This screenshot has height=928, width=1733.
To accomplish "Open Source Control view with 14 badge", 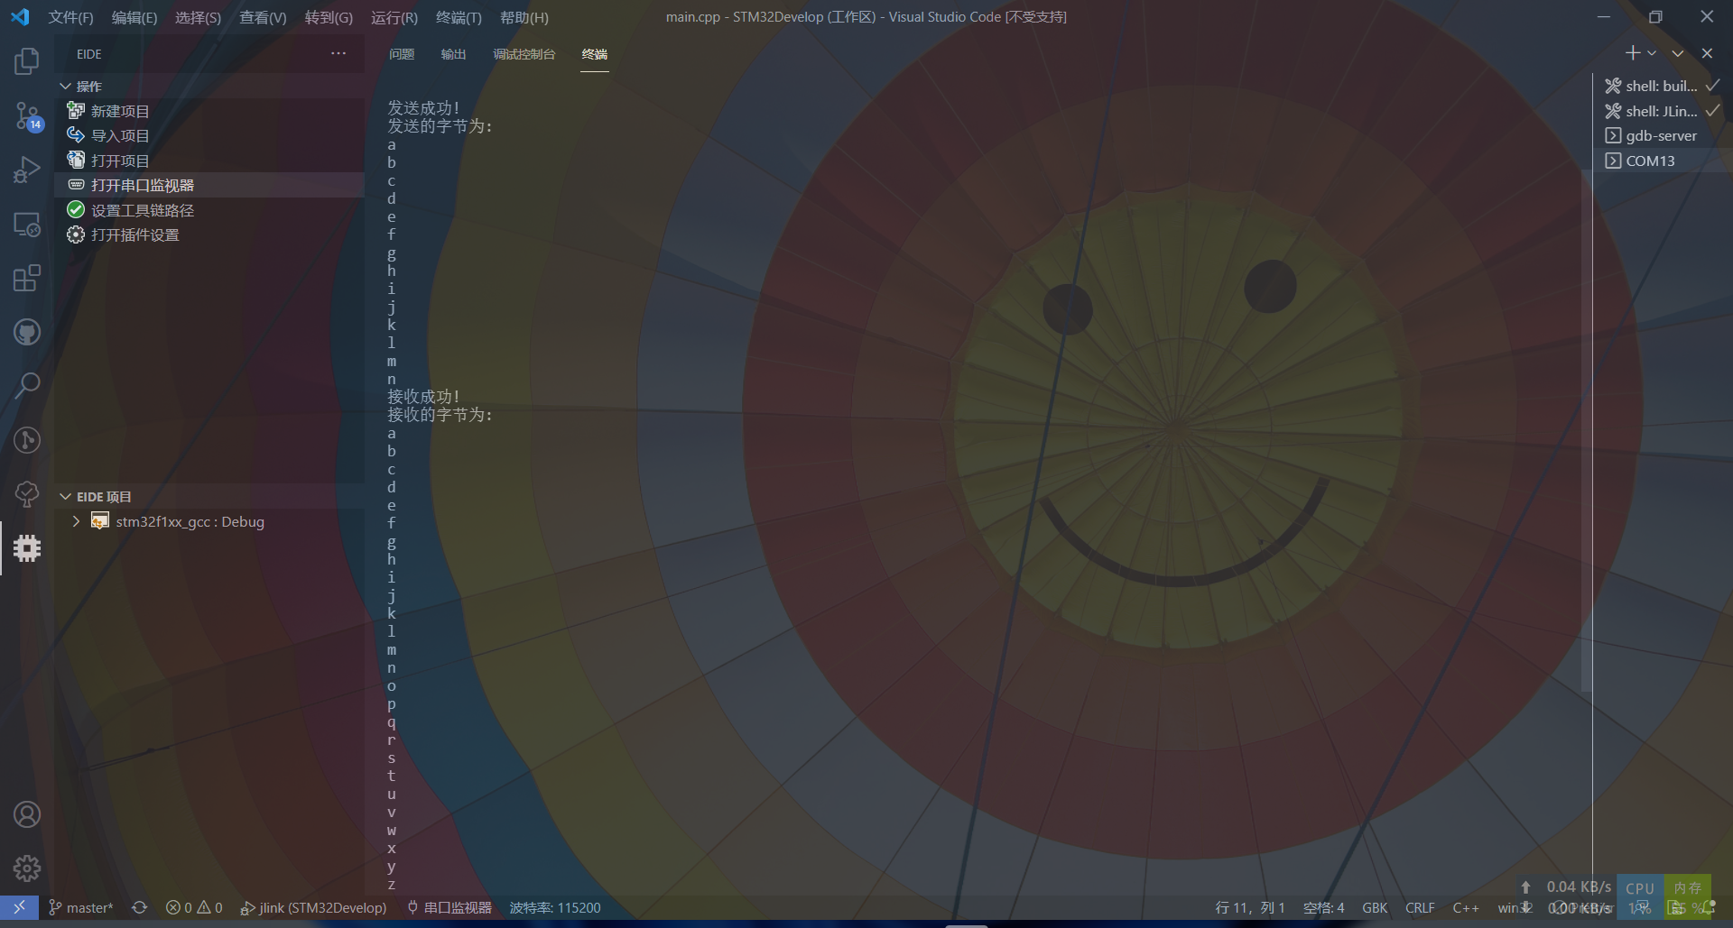I will (x=27, y=115).
